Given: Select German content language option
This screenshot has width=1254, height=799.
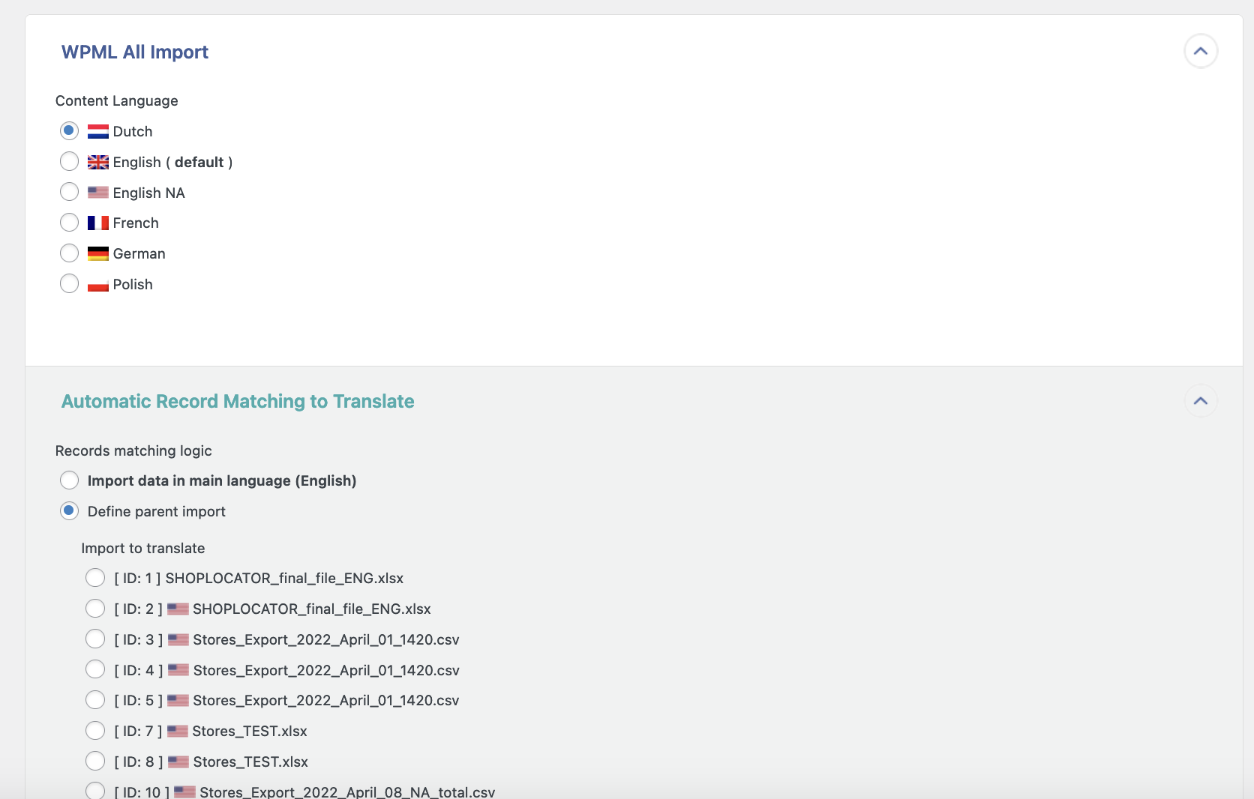Looking at the screenshot, I should tap(69, 253).
